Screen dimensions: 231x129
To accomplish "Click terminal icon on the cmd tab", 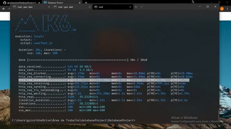I will point(96,7).
